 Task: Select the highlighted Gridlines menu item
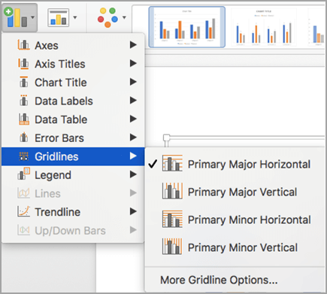pyautogui.click(x=73, y=156)
